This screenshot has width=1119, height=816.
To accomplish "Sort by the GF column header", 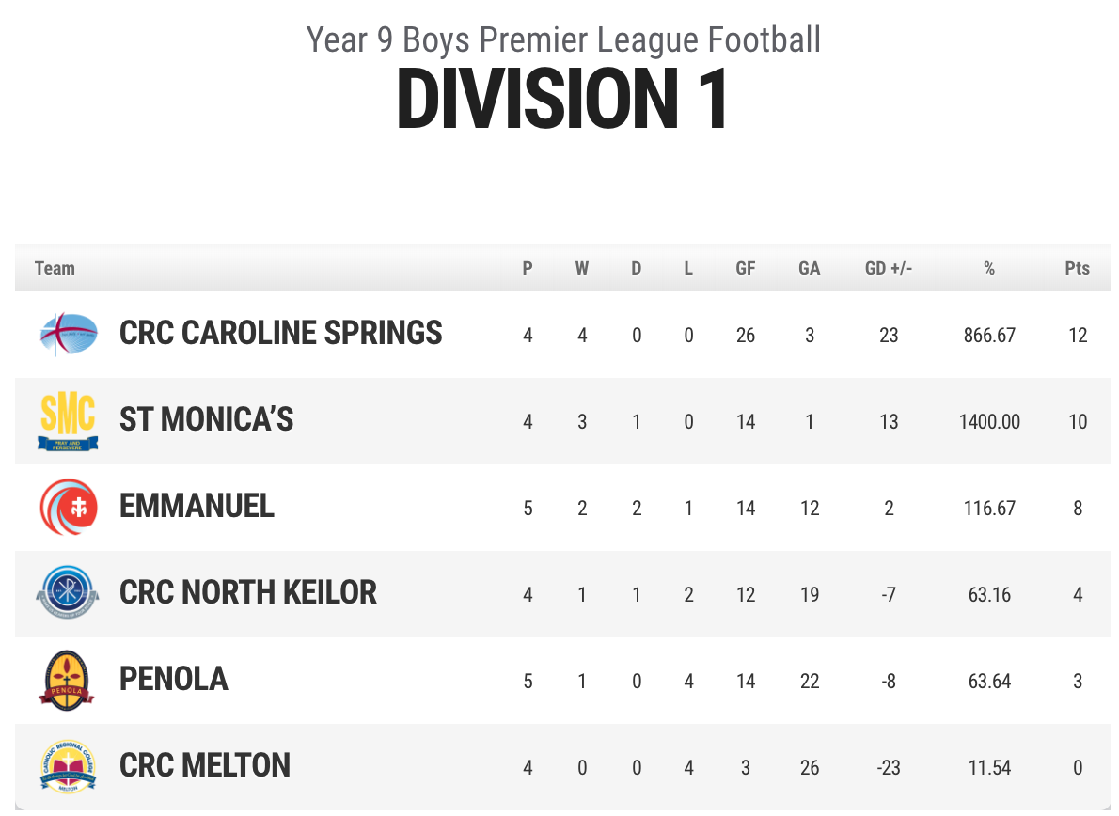I will click(x=745, y=269).
